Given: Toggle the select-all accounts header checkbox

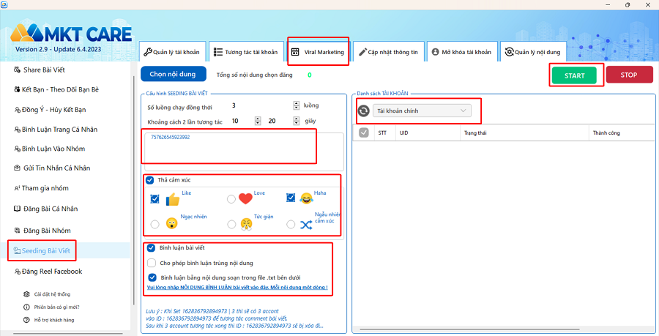Looking at the screenshot, I should [364, 132].
